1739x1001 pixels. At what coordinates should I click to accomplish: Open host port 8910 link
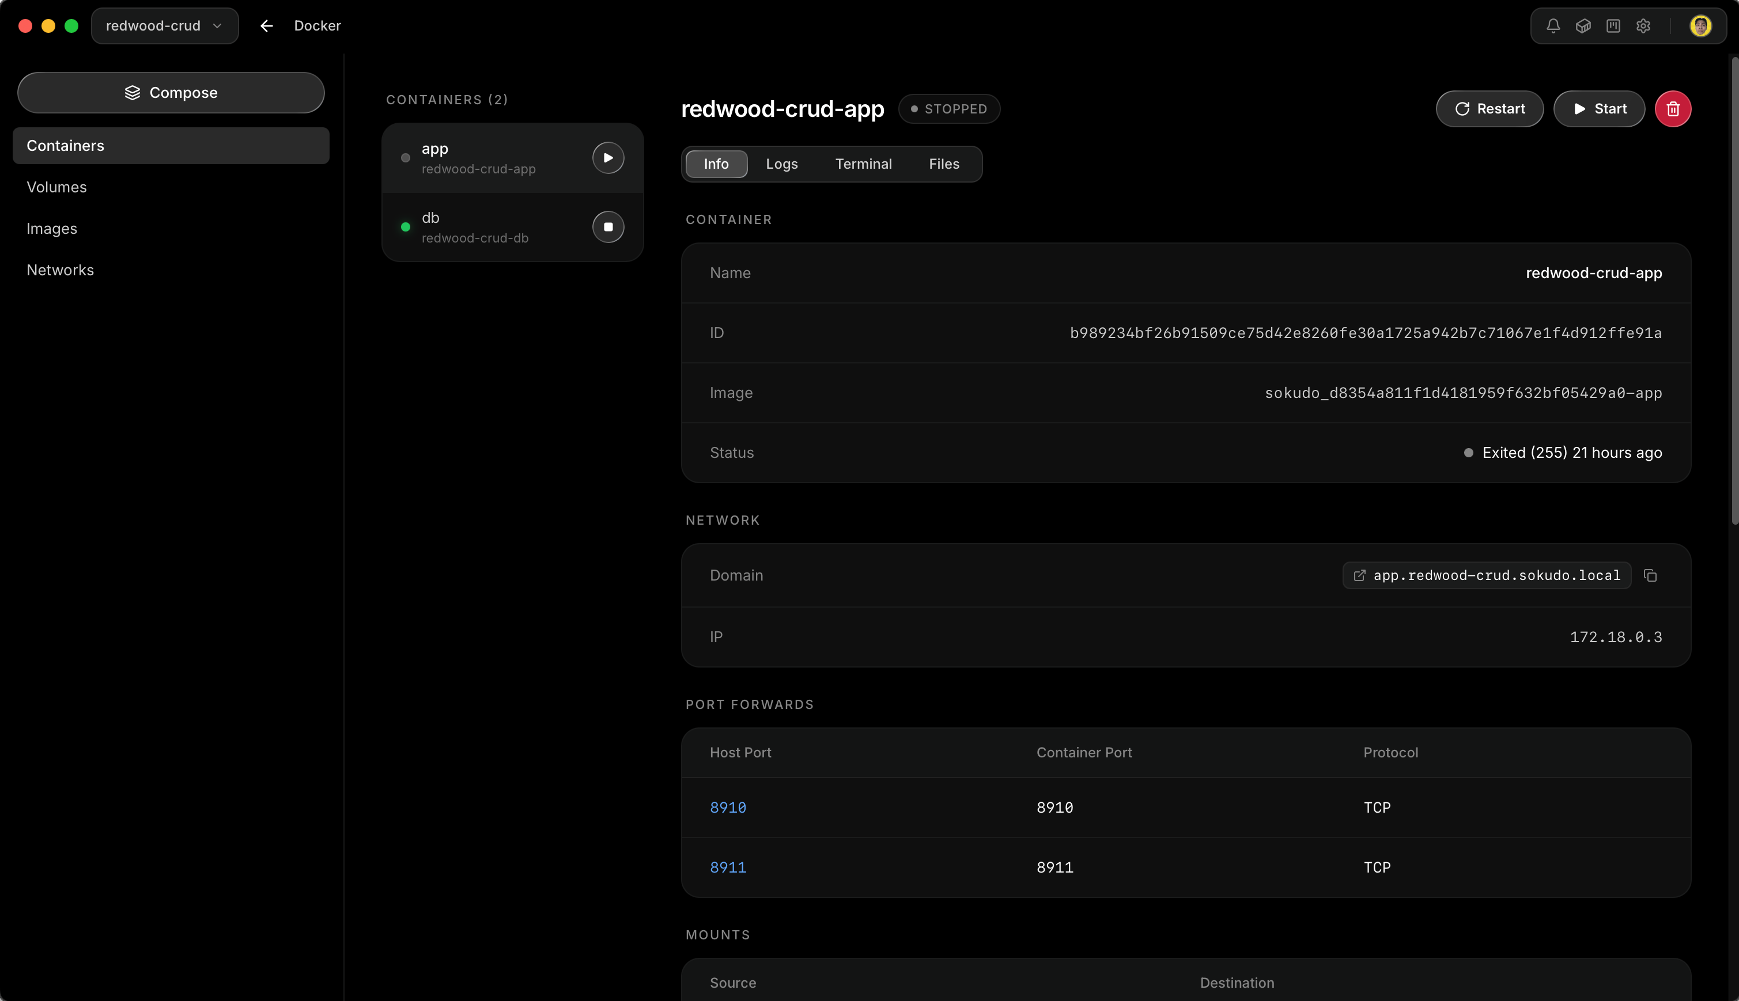point(728,808)
